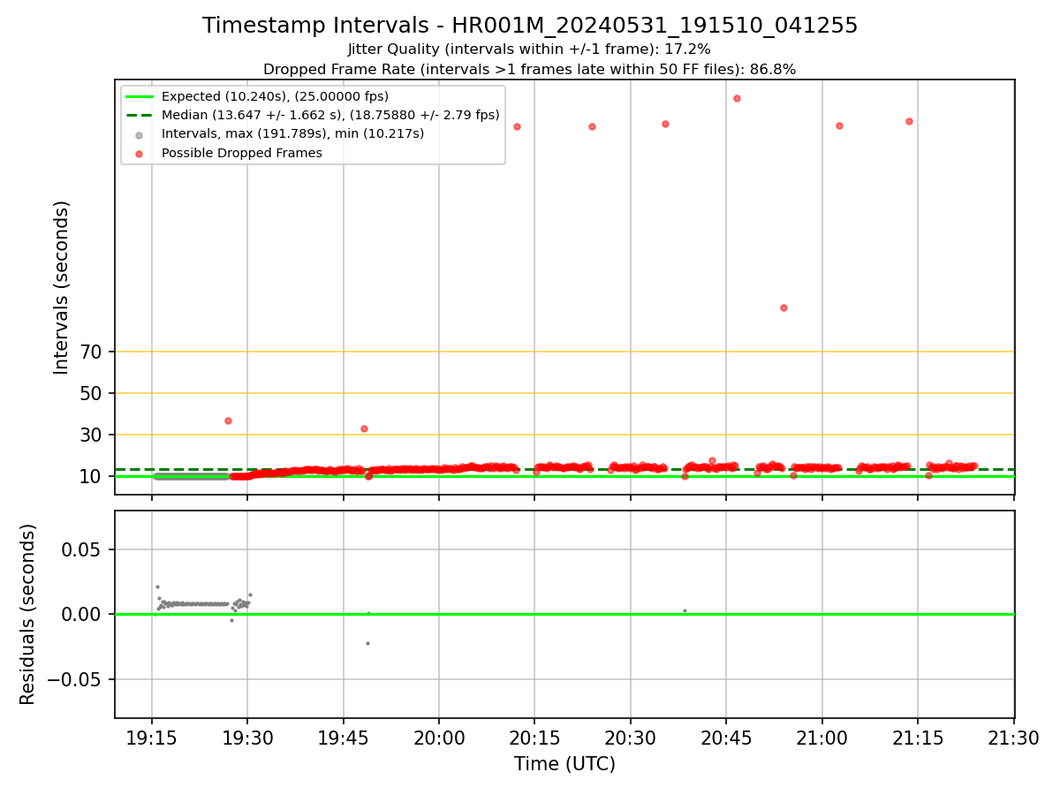
Task: Click the isolated red point midway up near 20:55
Action: (x=784, y=307)
